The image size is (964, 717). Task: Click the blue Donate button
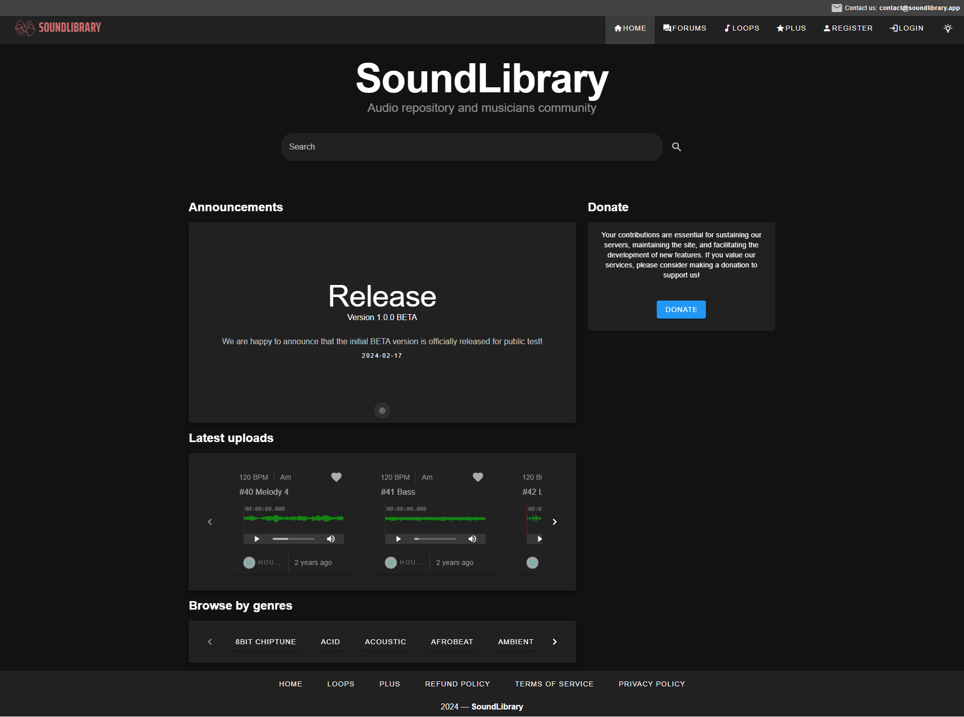click(x=681, y=310)
